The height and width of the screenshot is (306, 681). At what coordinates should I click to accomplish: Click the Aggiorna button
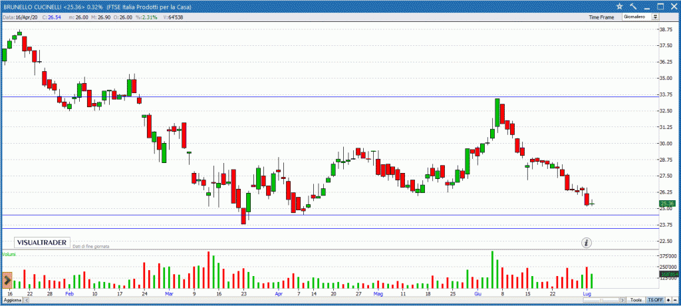11,301
